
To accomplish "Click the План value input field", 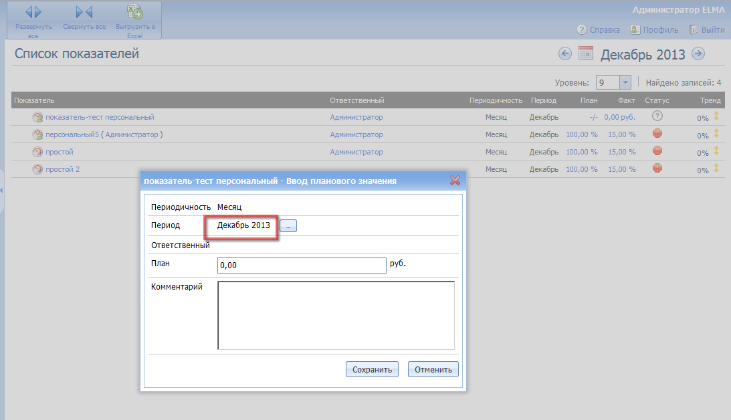I will 302,266.
